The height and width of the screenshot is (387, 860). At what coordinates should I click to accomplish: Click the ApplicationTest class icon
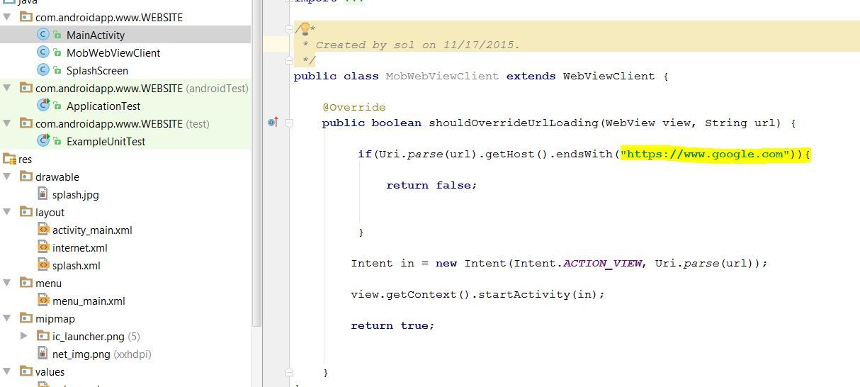pyautogui.click(x=43, y=106)
